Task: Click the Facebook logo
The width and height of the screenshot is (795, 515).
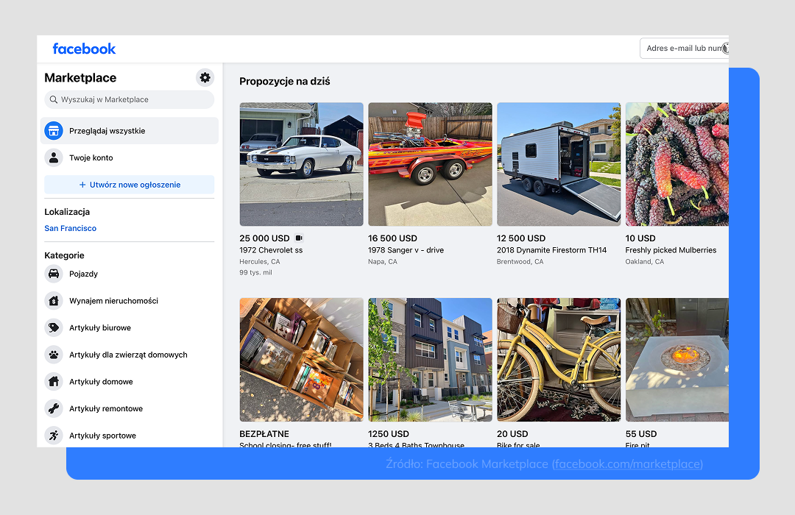Action: (x=84, y=49)
